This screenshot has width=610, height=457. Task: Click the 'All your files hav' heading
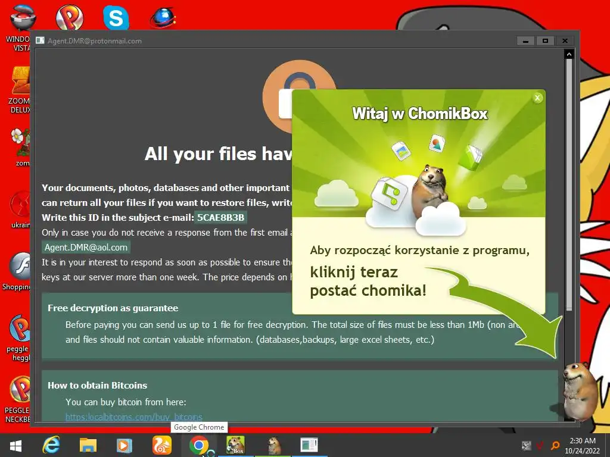pos(218,154)
